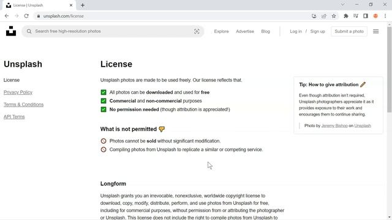This screenshot has height=220, width=392.
Task: Open the media control icon
Action: (x=356, y=16)
